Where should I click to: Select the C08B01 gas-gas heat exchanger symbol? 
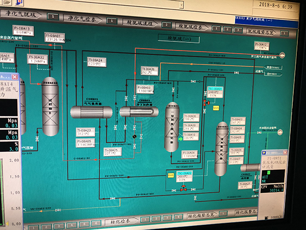[x=90, y=112]
